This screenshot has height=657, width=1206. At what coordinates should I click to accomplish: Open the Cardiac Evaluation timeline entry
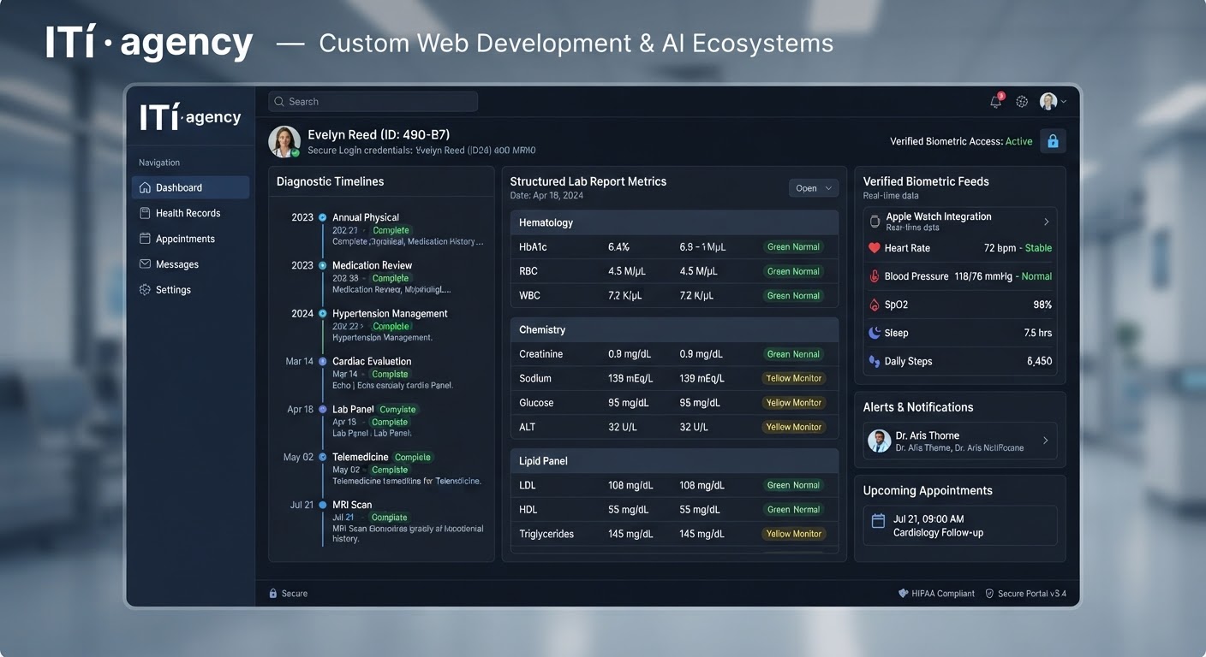pyautogui.click(x=372, y=361)
